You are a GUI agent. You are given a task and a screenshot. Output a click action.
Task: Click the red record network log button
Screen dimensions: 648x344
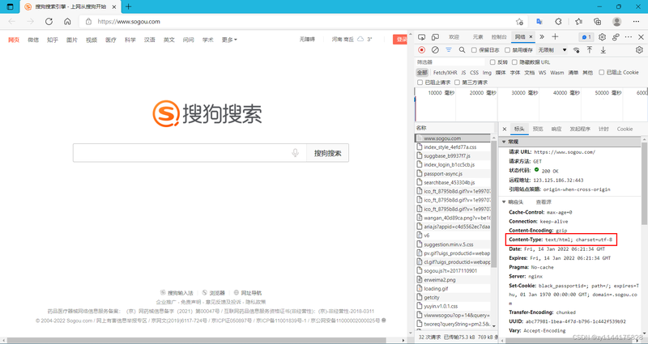pos(421,50)
